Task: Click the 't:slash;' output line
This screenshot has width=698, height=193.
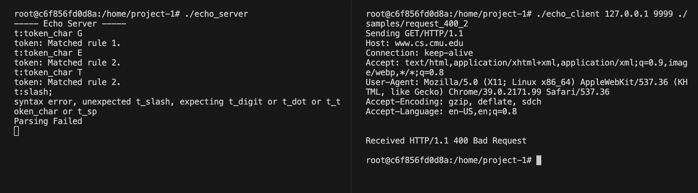Action: [33, 92]
